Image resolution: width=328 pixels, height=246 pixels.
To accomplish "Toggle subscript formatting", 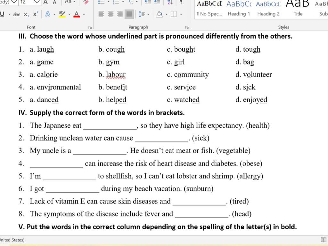I will pyautogui.click(x=27, y=14).
